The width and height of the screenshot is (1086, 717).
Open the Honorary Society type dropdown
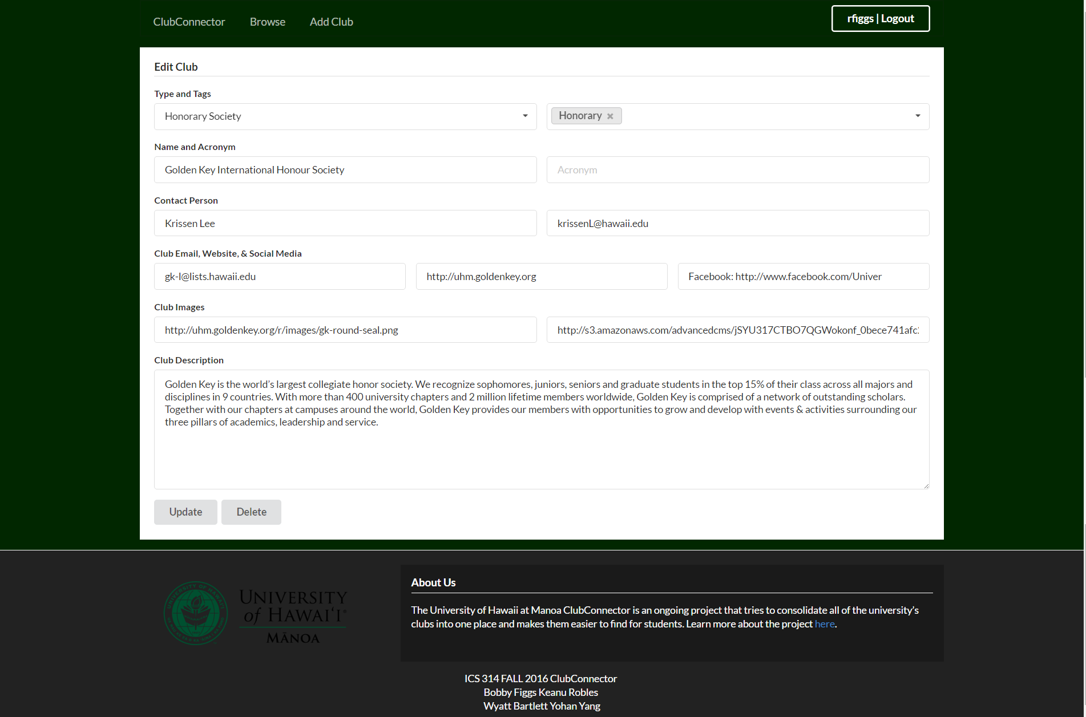[x=345, y=116]
